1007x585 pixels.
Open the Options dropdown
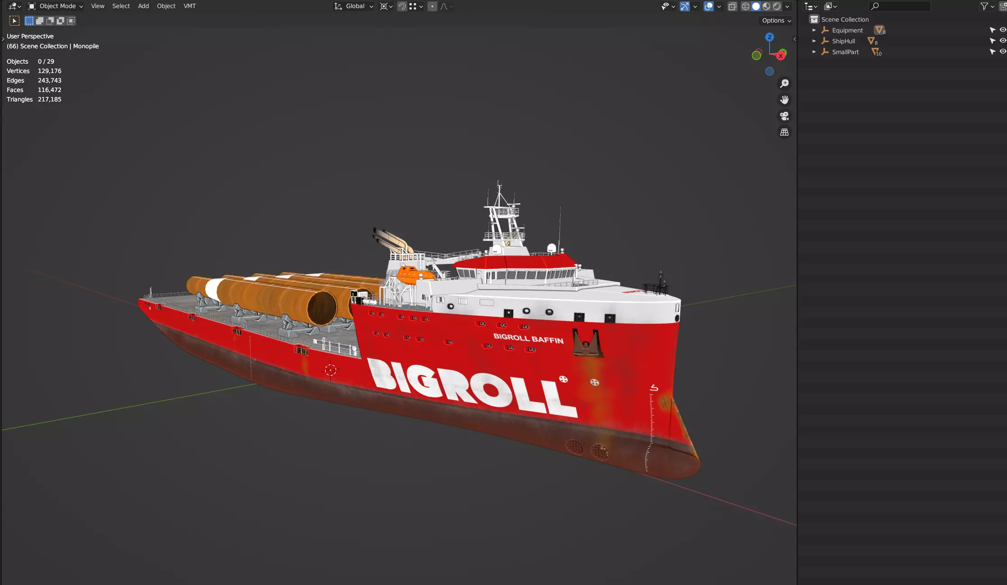pos(776,21)
